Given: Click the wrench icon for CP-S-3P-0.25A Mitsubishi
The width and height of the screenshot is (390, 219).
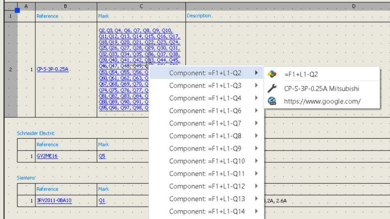Looking at the screenshot, I should pos(273,88).
